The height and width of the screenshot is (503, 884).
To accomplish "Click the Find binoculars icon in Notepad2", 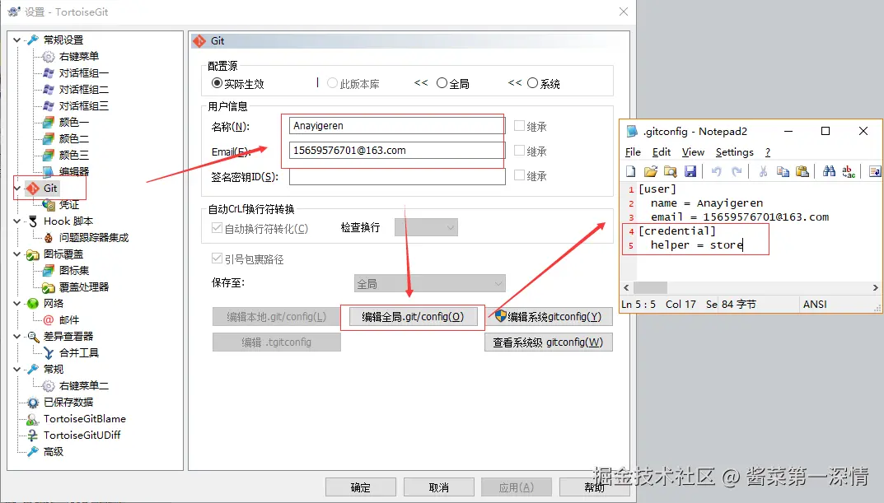I will coord(829,171).
